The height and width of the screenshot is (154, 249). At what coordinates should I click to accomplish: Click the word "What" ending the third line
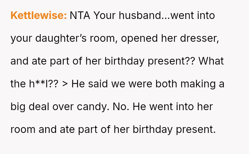tap(211, 61)
